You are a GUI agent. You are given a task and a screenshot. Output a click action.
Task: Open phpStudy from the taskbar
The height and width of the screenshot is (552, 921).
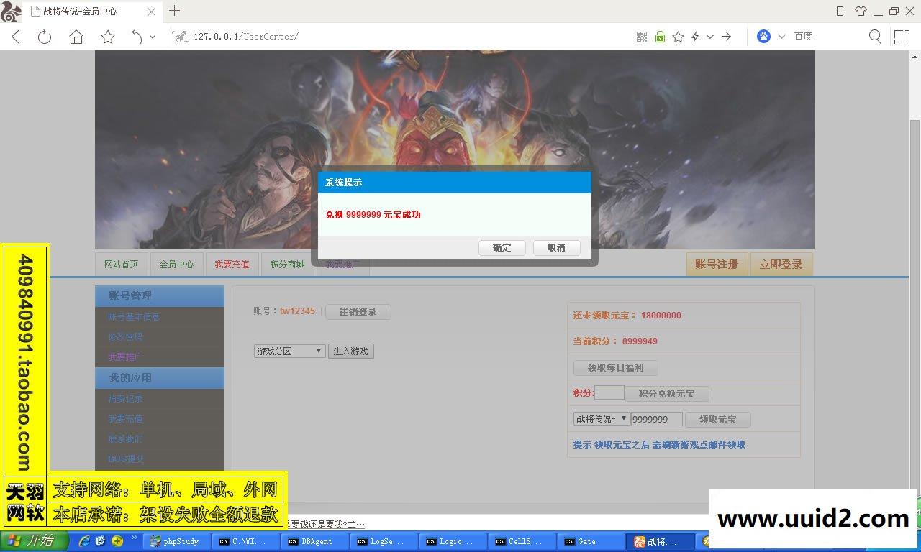176,541
